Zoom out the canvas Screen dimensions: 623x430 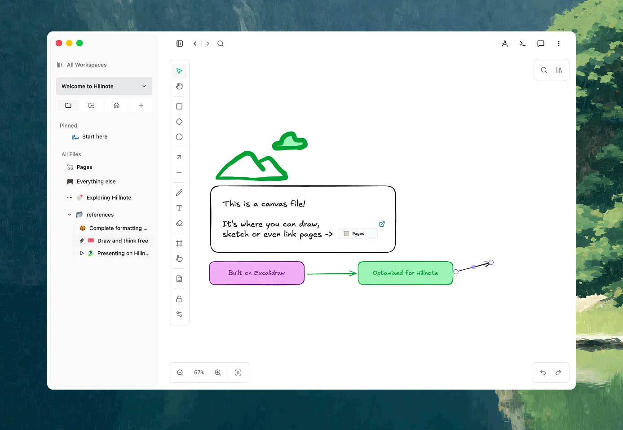pyautogui.click(x=180, y=373)
